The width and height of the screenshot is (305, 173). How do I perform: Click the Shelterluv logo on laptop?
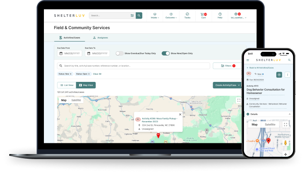69,16
